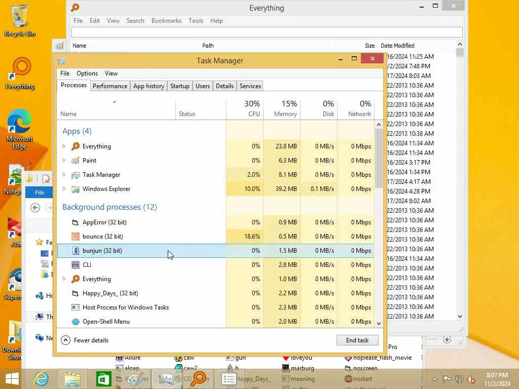The height and width of the screenshot is (389, 519).
Task: Click the taskbar clock showing 8:07 PM
Action: coord(497,379)
